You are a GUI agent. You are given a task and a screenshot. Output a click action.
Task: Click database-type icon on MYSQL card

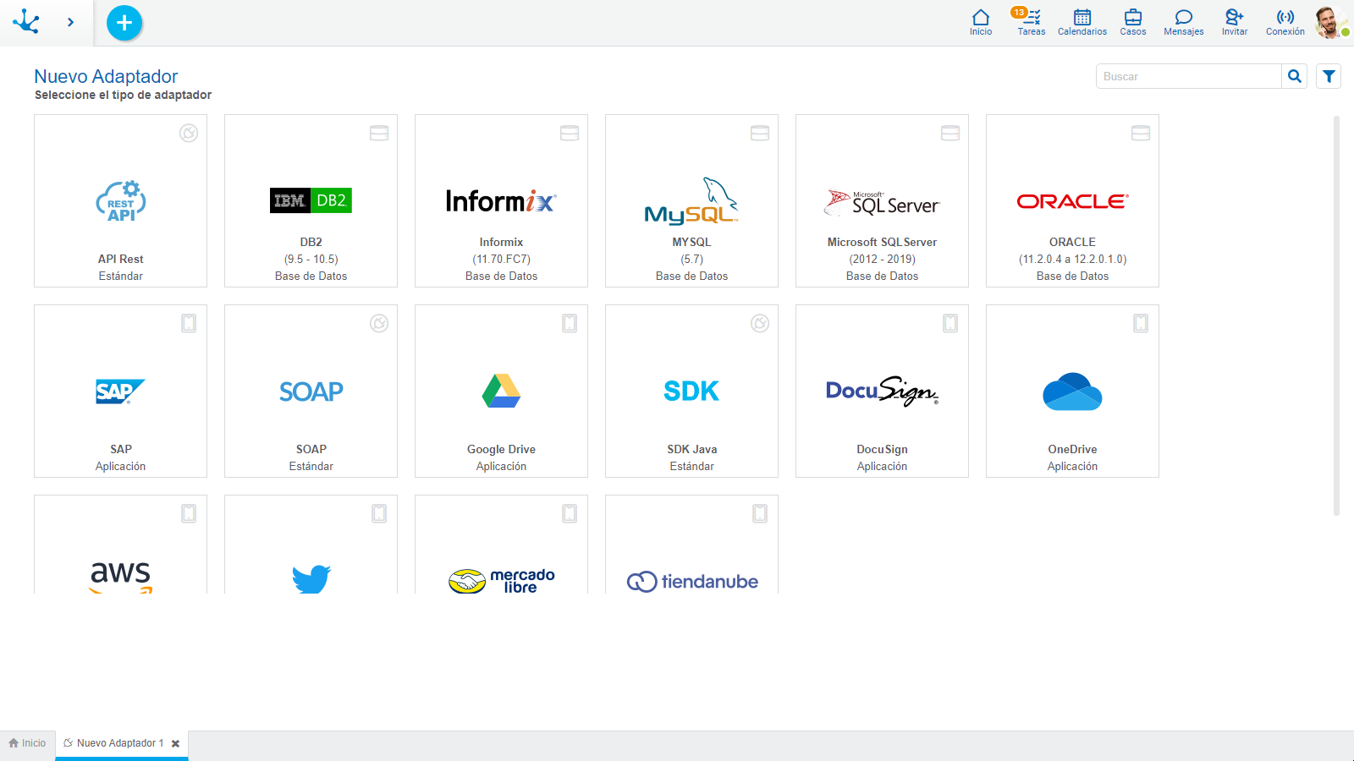click(x=760, y=133)
